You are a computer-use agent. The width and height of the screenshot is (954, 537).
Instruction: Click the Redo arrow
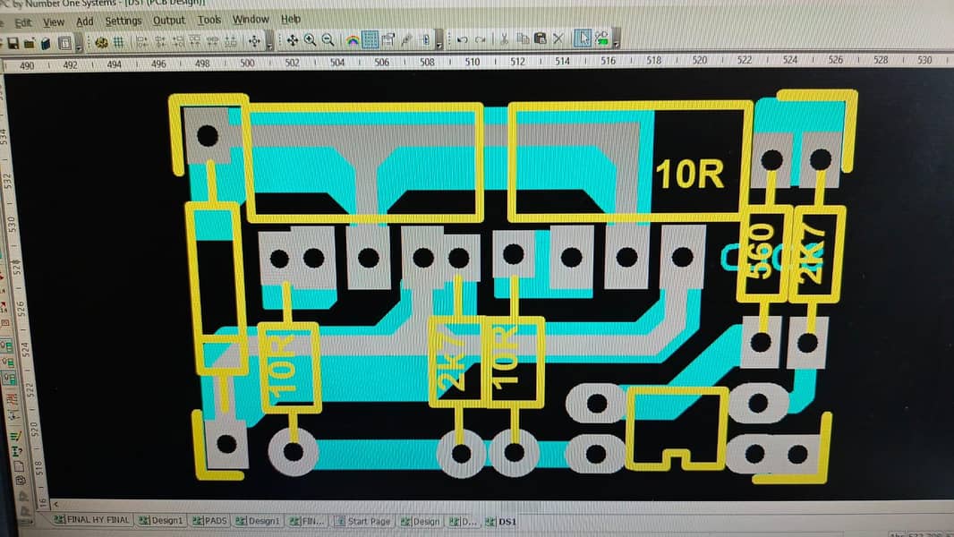pos(480,39)
